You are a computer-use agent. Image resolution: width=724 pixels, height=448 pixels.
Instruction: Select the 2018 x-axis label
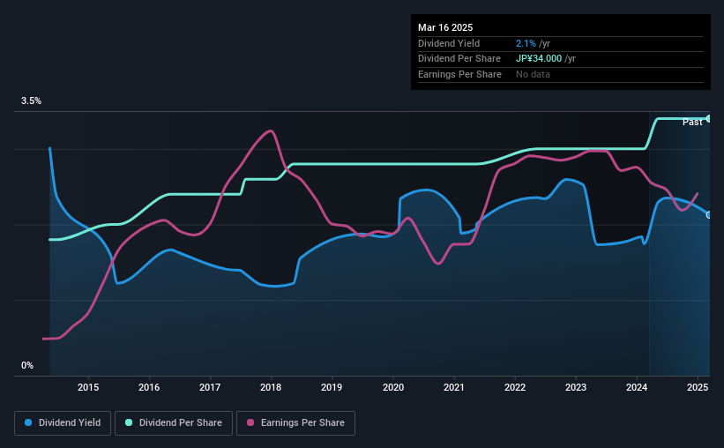click(x=271, y=387)
